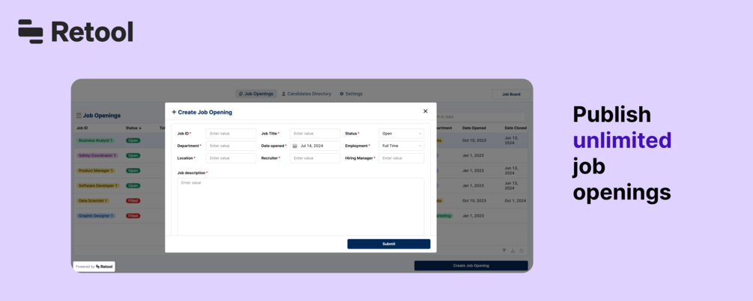This screenshot has width=753, height=301.
Task: Click inside the Job description text area
Action: (300, 207)
